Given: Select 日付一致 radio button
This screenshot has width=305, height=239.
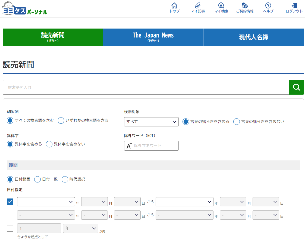Looking at the screenshot, I should (x=37, y=179).
